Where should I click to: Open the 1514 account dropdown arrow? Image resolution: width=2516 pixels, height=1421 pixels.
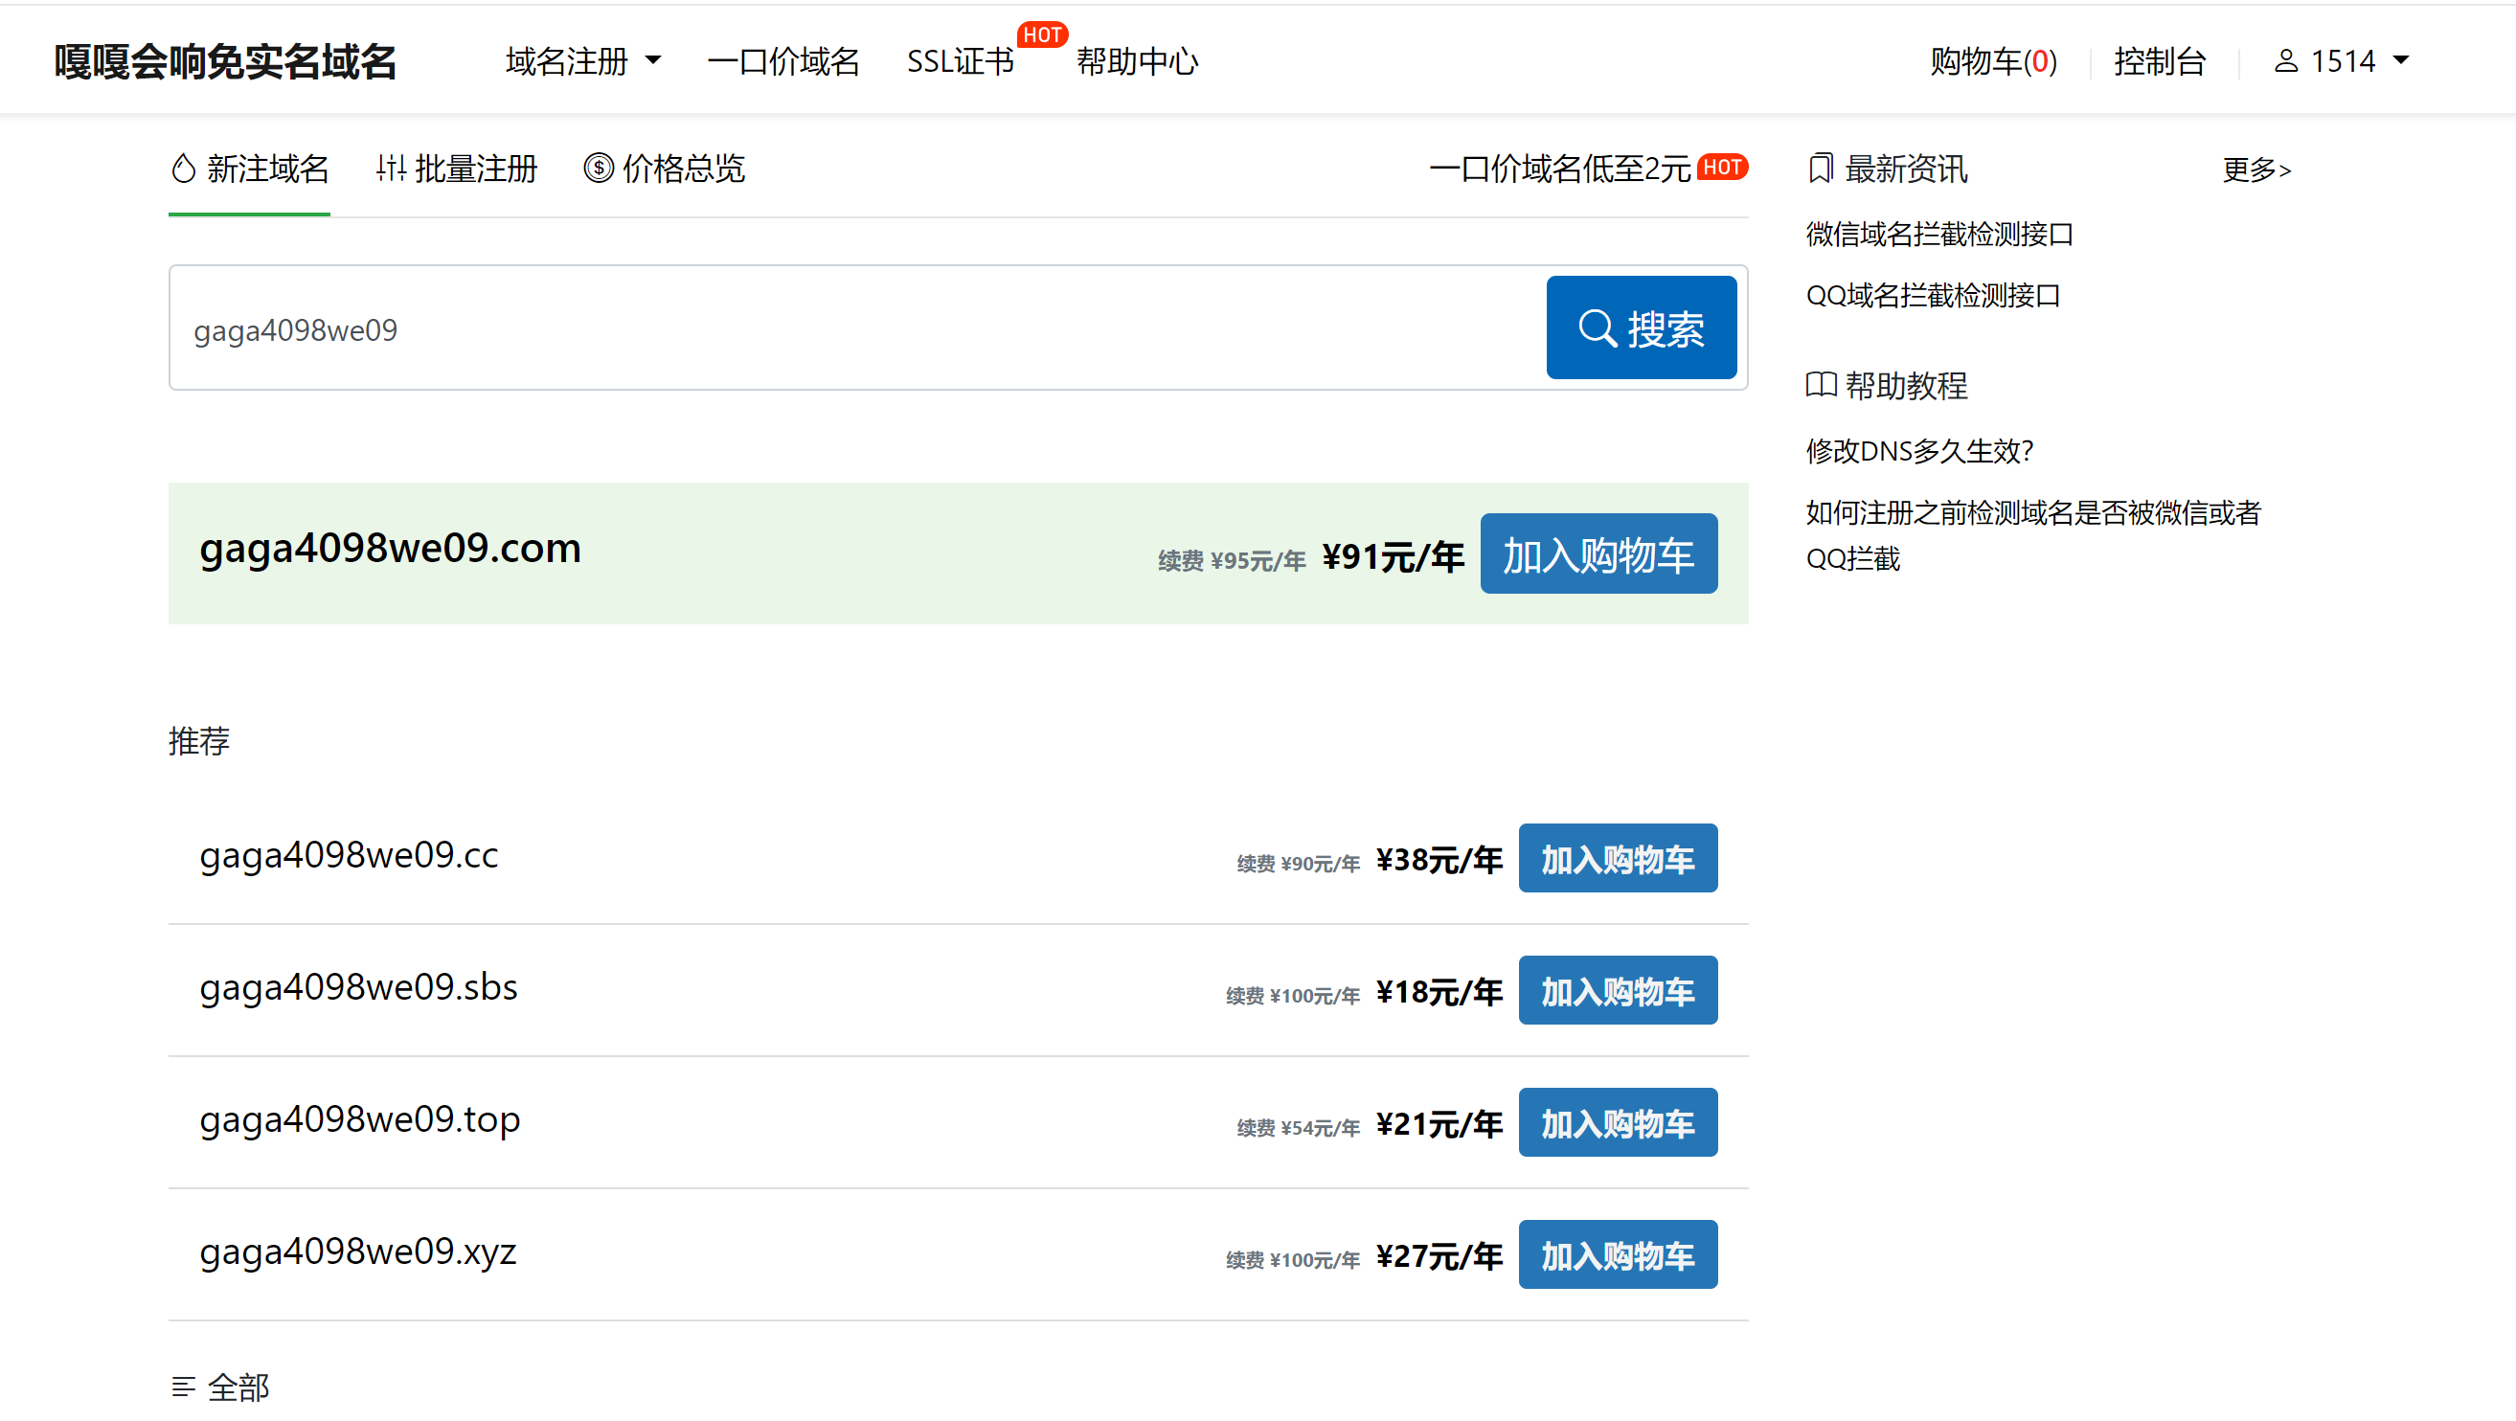[x=2401, y=60]
